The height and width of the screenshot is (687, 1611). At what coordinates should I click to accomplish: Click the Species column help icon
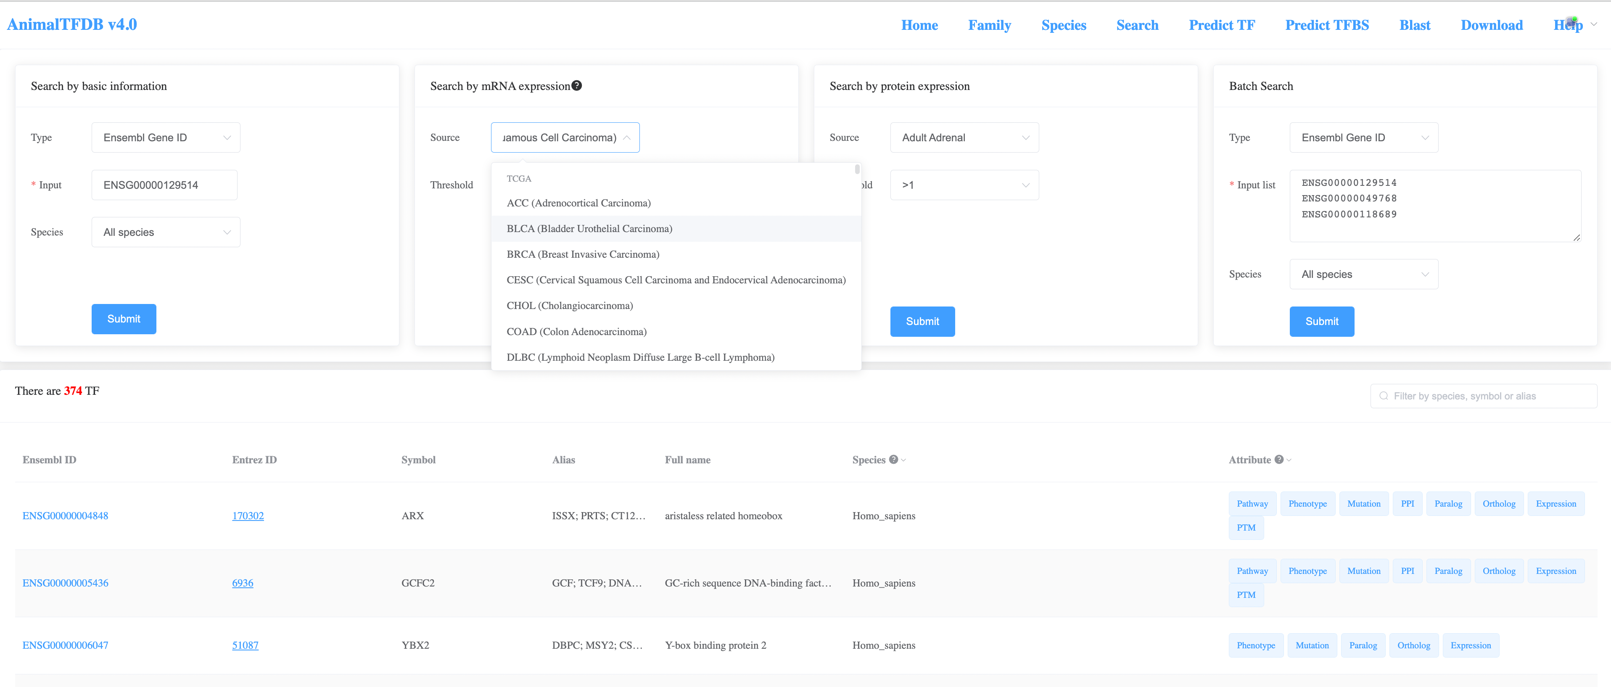893,459
